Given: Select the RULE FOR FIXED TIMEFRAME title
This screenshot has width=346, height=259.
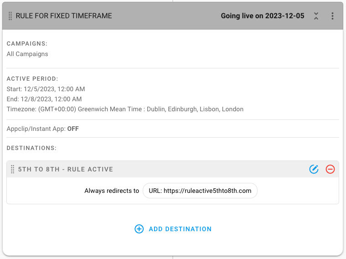Looking at the screenshot, I should click(64, 16).
